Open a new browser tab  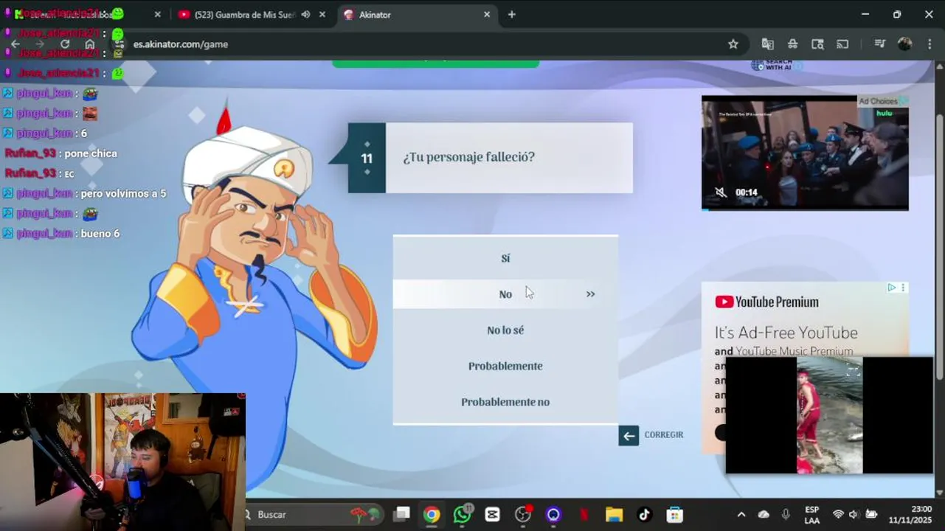512,15
